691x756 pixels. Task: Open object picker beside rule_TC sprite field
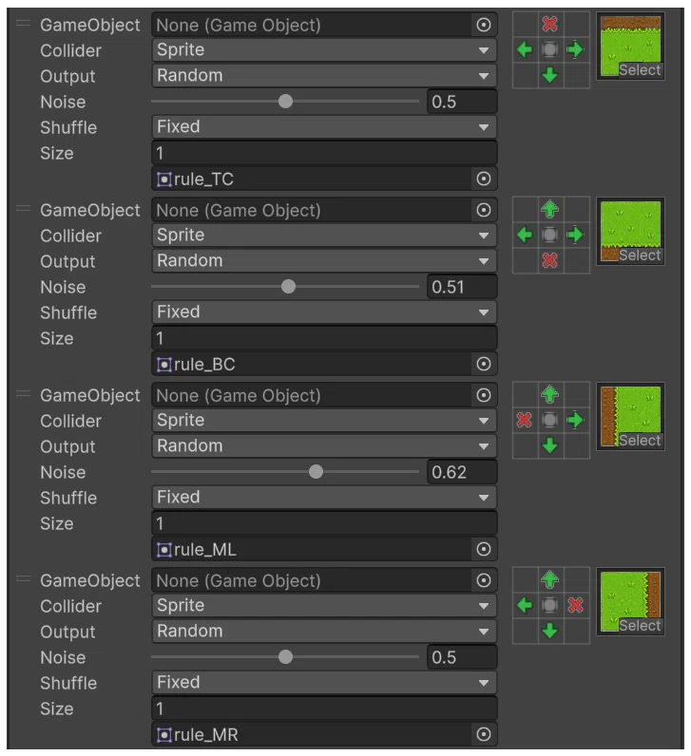[484, 179]
